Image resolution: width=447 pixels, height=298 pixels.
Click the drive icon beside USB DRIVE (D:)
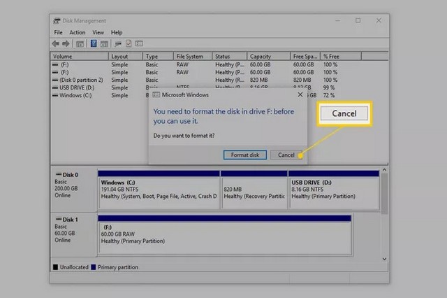(55, 87)
